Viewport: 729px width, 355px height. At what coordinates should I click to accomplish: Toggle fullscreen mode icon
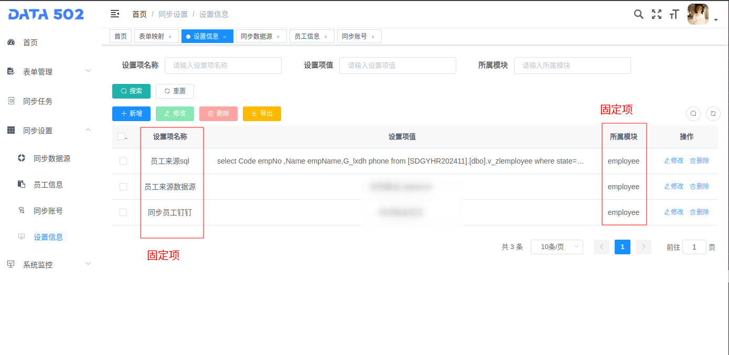(x=656, y=14)
